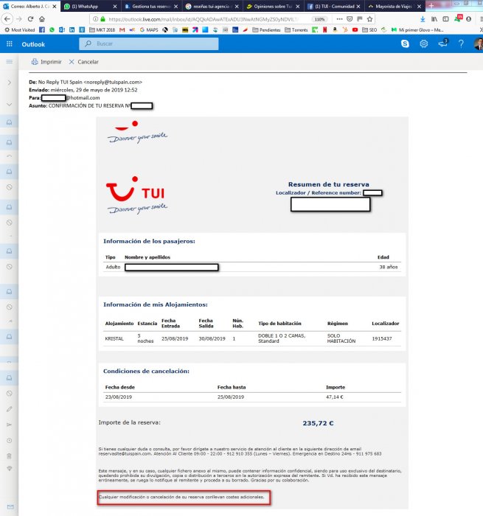The height and width of the screenshot is (516, 483).
Task: Close the WhatsApp browser tab
Action: 114,6
